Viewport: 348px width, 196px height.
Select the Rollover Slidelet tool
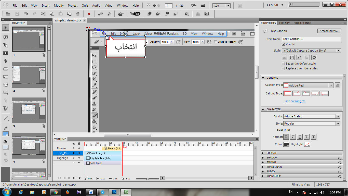point(5,85)
